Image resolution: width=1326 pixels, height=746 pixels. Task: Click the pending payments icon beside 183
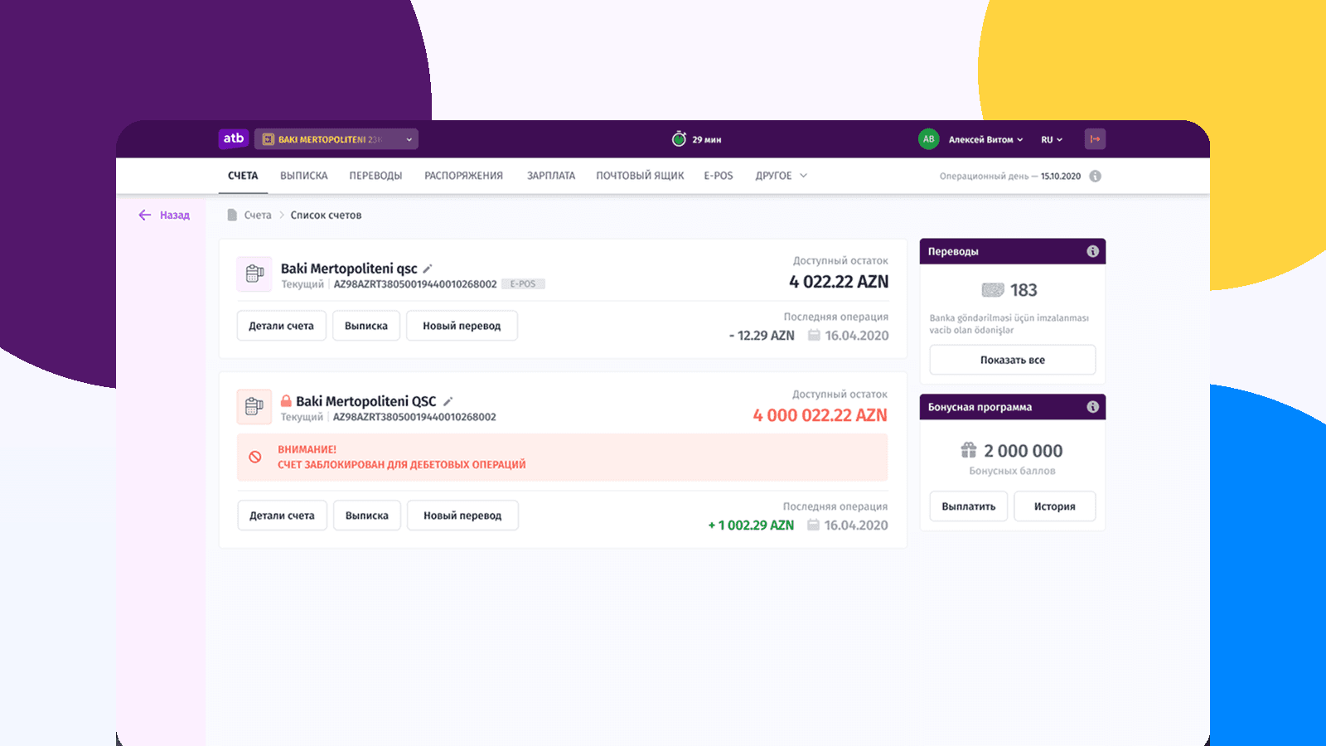[993, 290]
